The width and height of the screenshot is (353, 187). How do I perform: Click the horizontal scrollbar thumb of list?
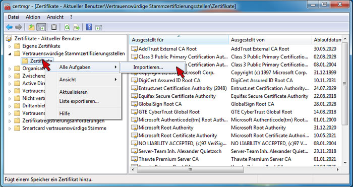coord(190,169)
